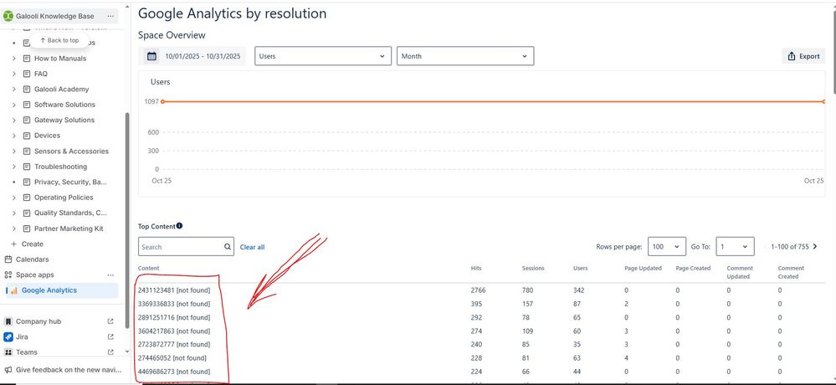Sort by the Sessions column header

click(532, 268)
